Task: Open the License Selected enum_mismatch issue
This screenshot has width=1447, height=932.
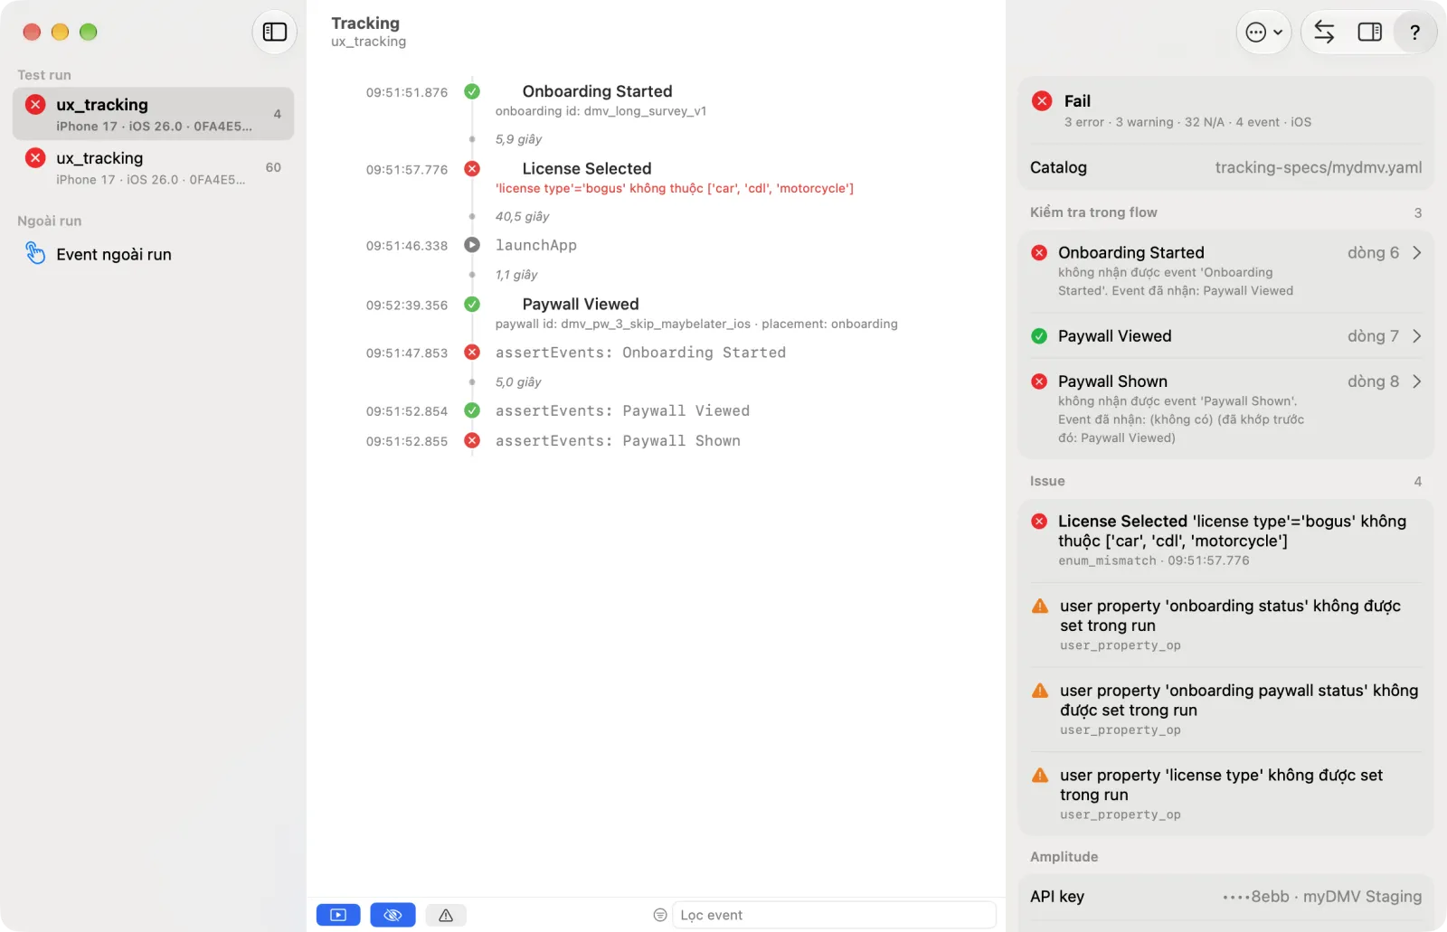Action: (x=1225, y=541)
